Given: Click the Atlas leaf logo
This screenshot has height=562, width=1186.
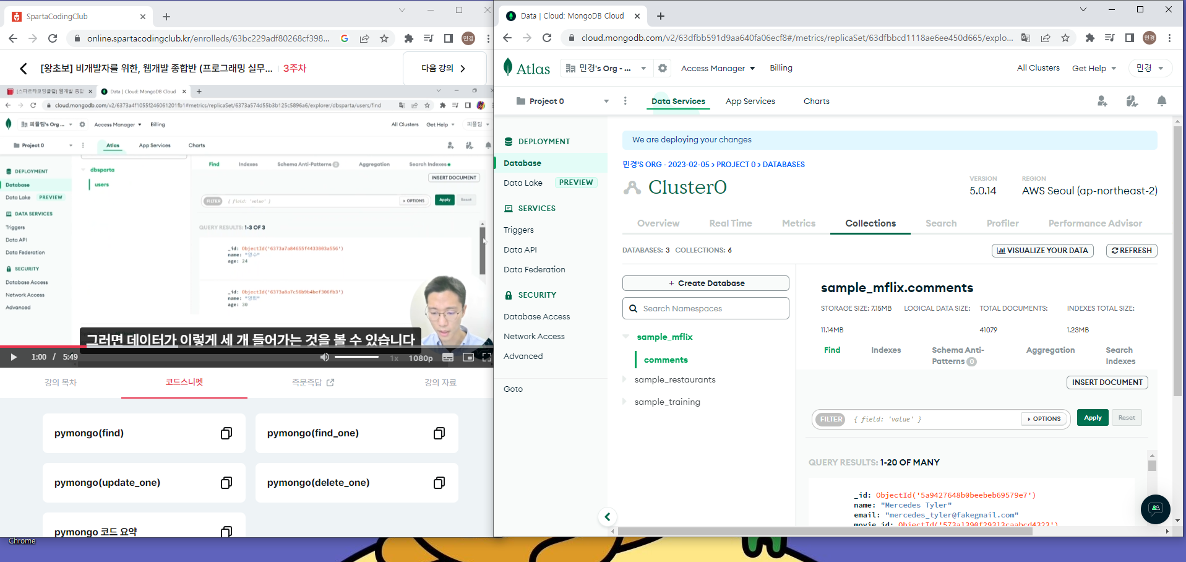Looking at the screenshot, I should [x=508, y=67].
